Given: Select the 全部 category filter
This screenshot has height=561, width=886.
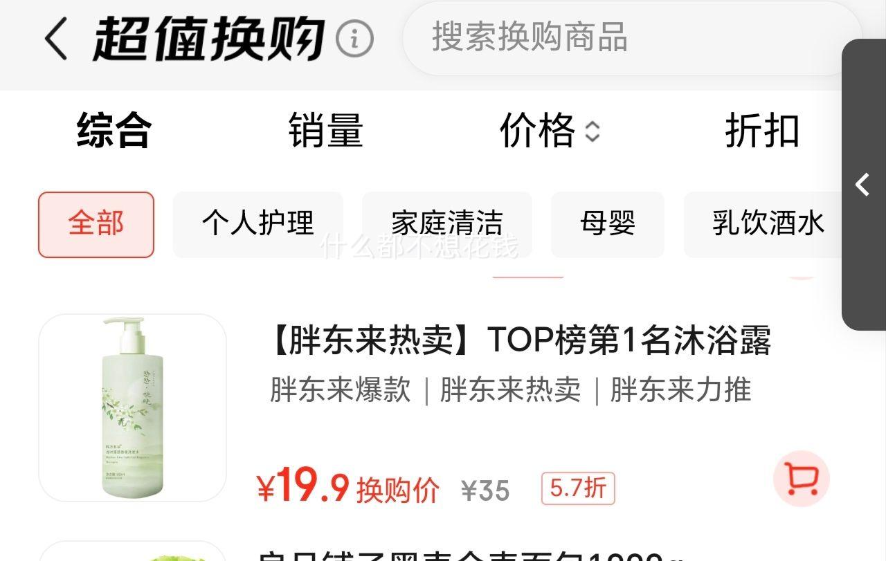Looking at the screenshot, I should (x=96, y=224).
